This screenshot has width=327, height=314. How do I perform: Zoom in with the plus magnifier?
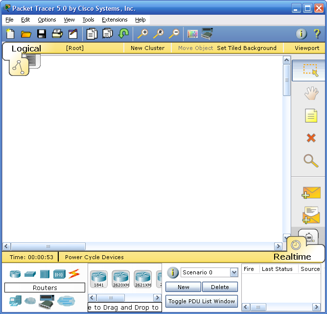143,34
